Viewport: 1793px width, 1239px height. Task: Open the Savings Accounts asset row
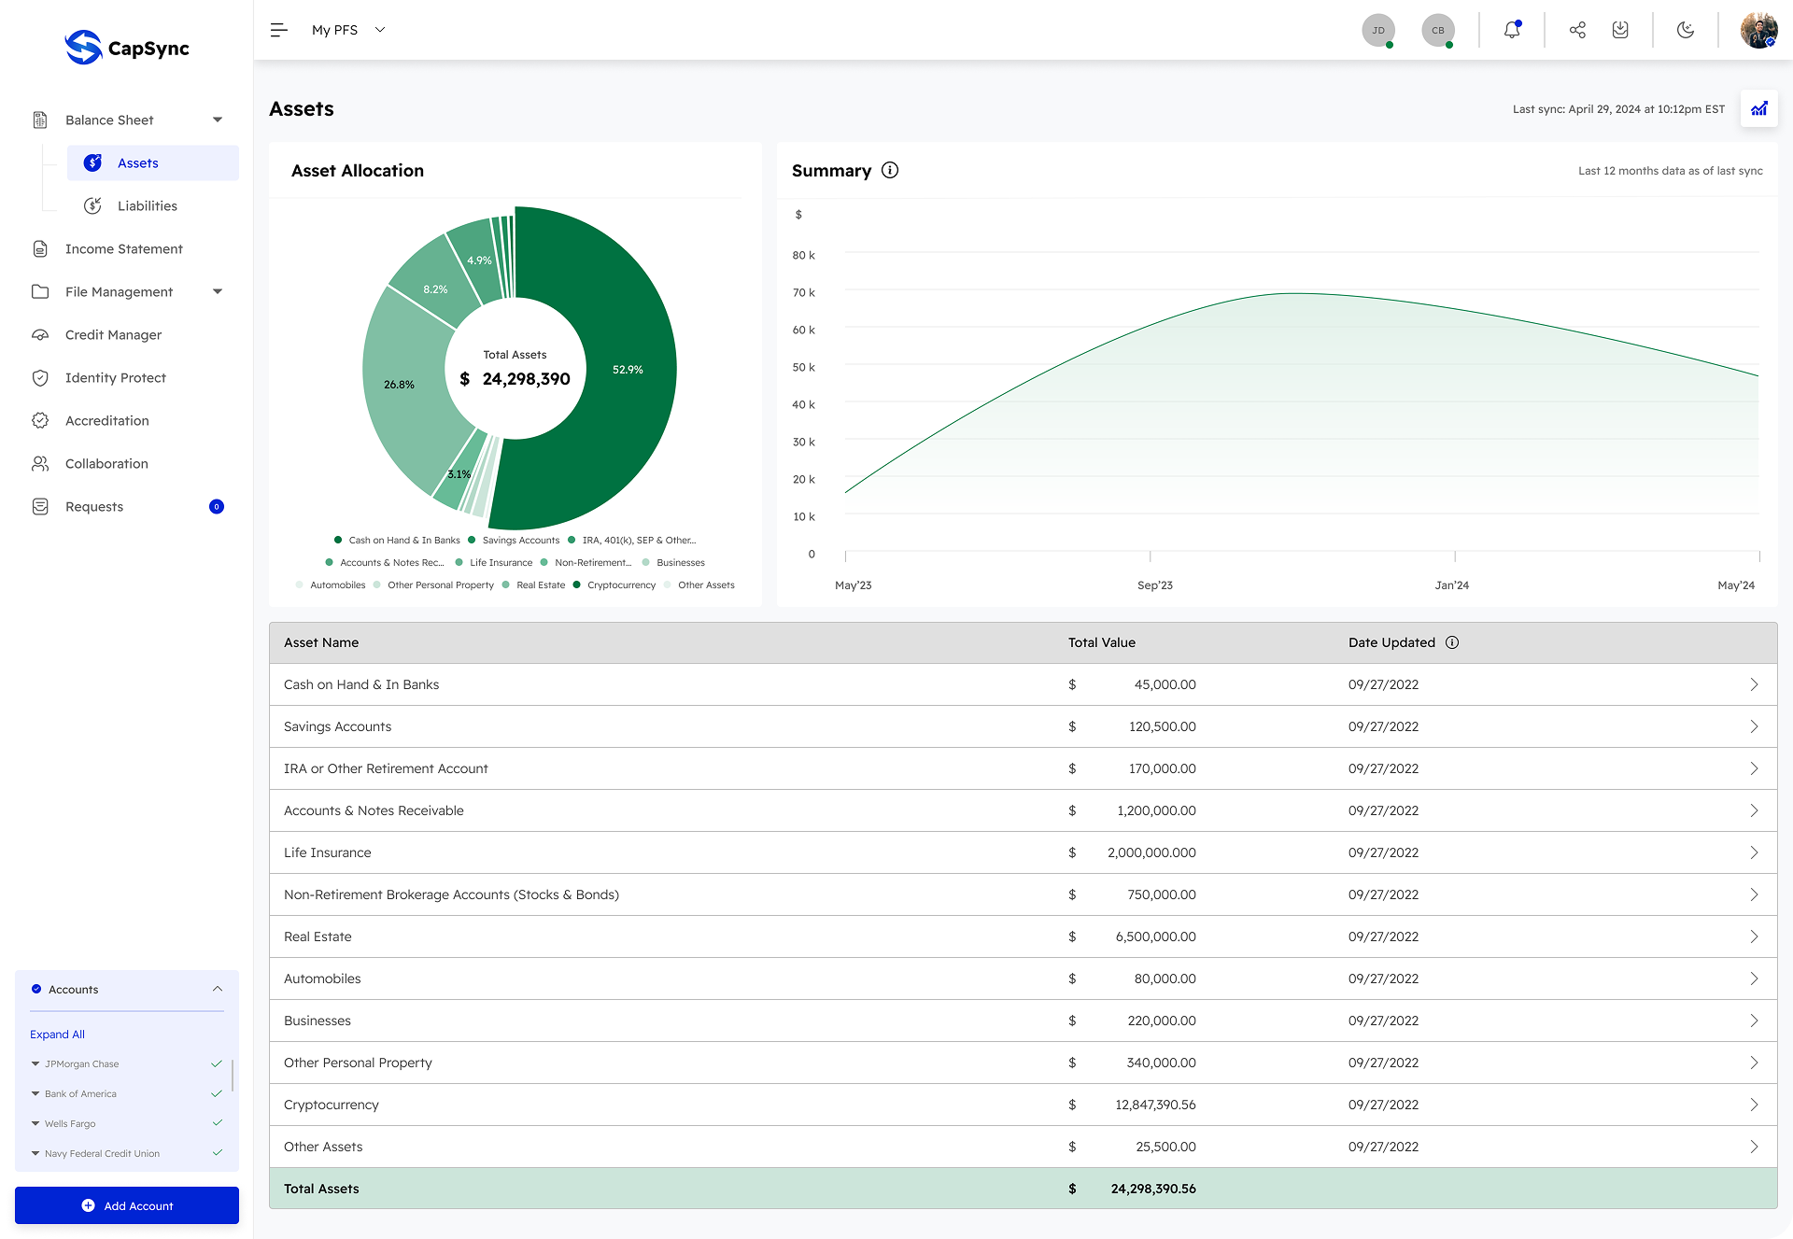pos(1023,726)
